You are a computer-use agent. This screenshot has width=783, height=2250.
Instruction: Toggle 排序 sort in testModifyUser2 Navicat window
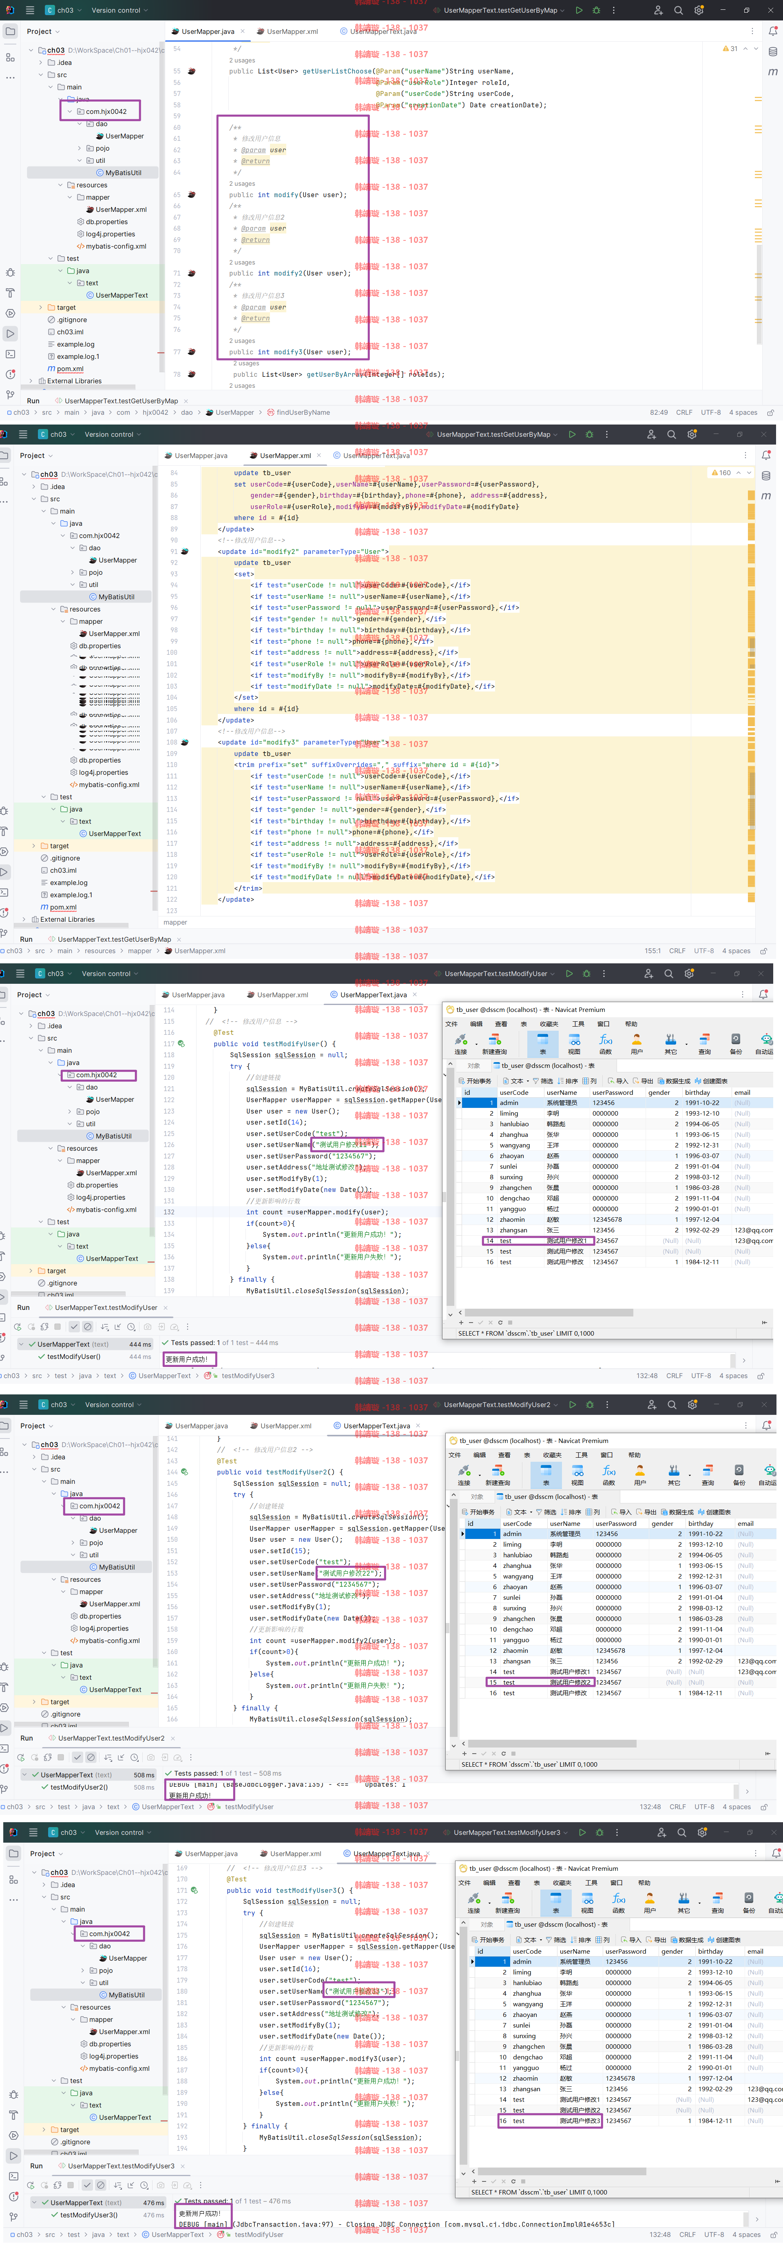click(570, 1512)
